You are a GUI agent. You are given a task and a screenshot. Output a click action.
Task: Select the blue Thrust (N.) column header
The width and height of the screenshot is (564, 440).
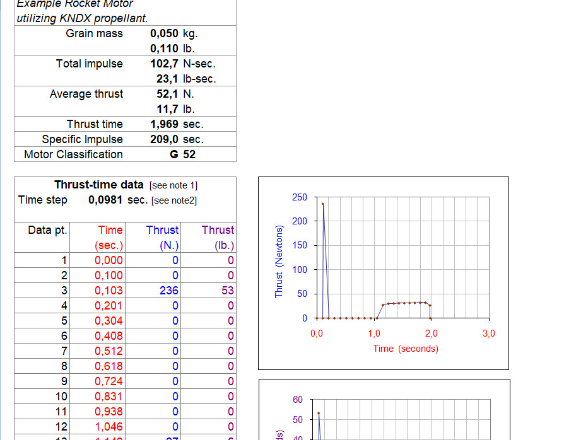point(162,238)
